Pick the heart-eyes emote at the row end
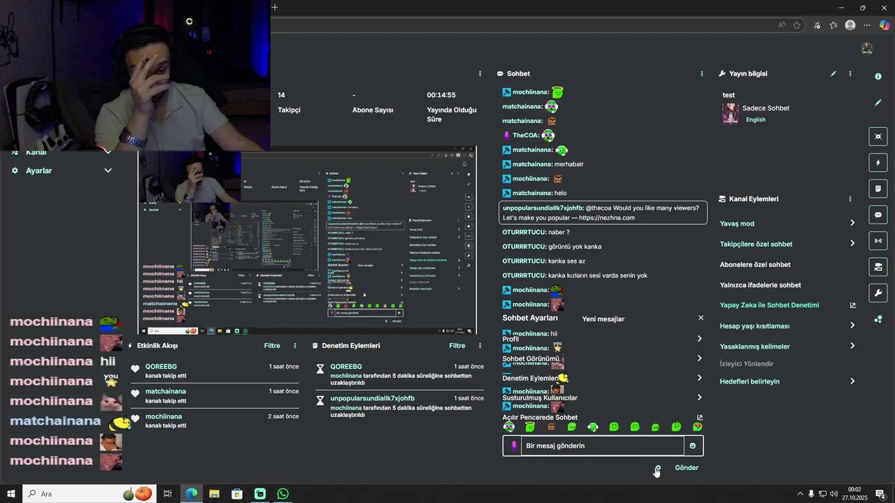 [697, 427]
